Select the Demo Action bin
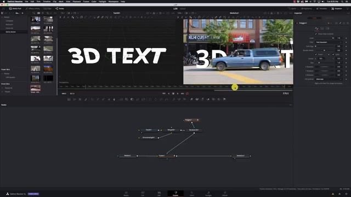Image resolution: width=351 pixels, height=197 pixels. (10, 32)
